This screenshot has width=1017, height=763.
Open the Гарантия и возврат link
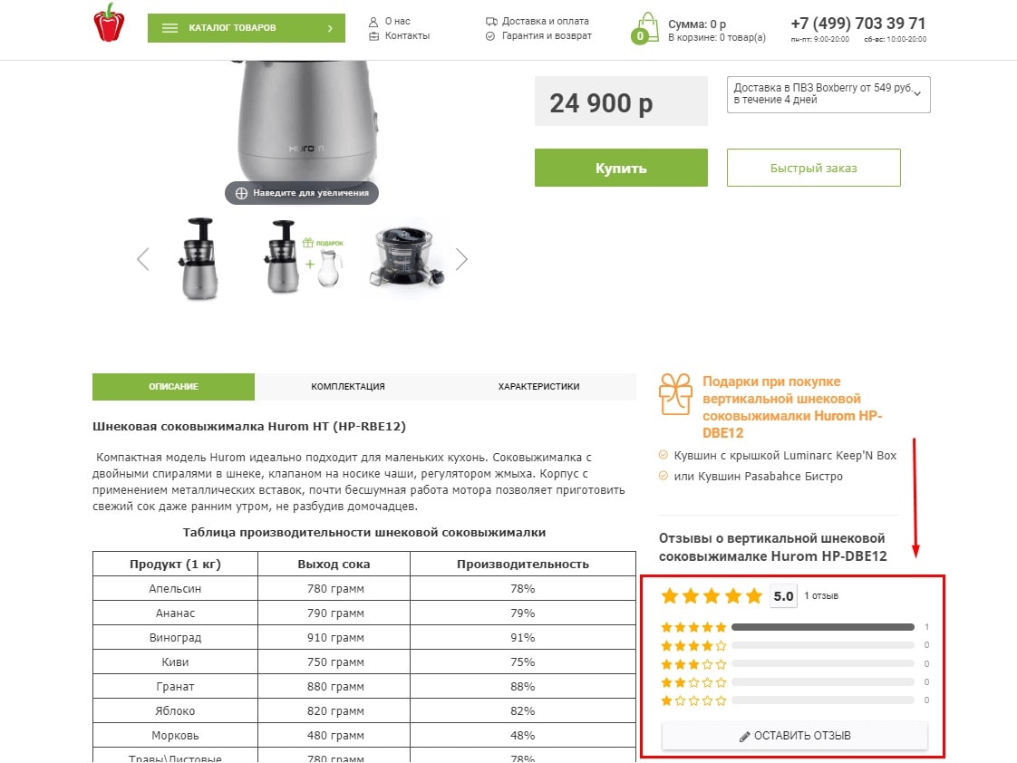(547, 36)
